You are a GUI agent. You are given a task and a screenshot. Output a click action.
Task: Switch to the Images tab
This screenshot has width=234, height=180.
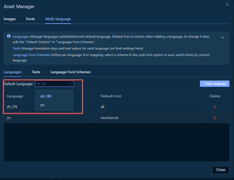[10, 19]
